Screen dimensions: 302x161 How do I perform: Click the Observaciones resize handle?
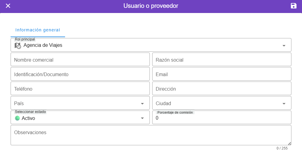click(289, 143)
